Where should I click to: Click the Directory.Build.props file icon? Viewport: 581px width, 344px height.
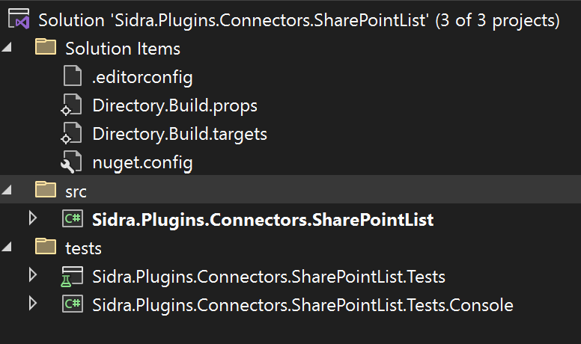[x=72, y=105]
